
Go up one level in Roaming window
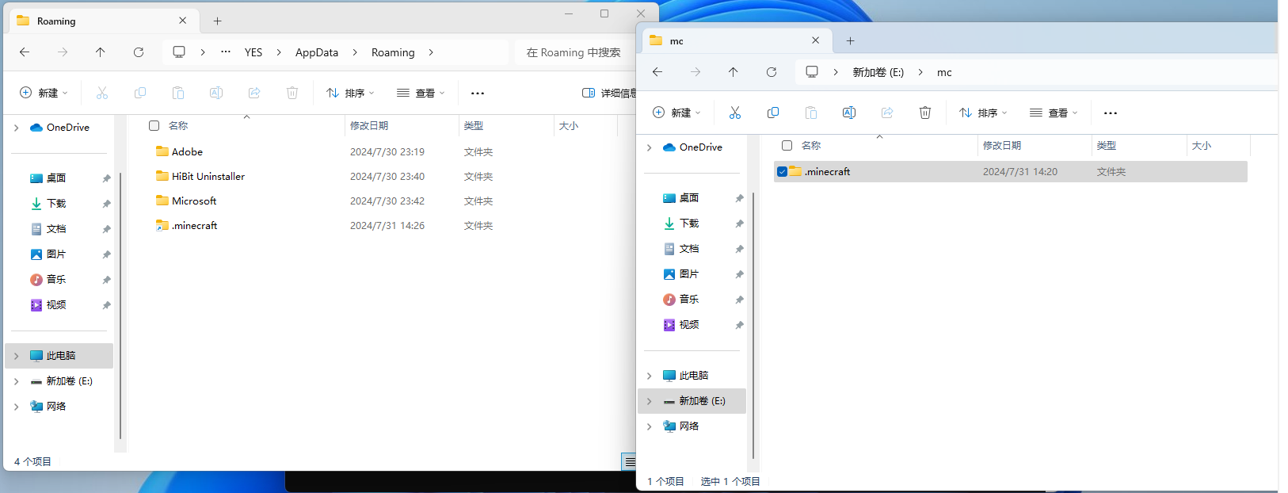[100, 52]
